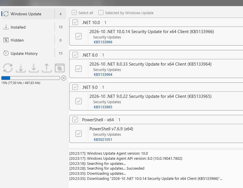Cancel the download with the circled X
Image resolution: width=243 pixels, height=188 pixels.
click(x=64, y=78)
